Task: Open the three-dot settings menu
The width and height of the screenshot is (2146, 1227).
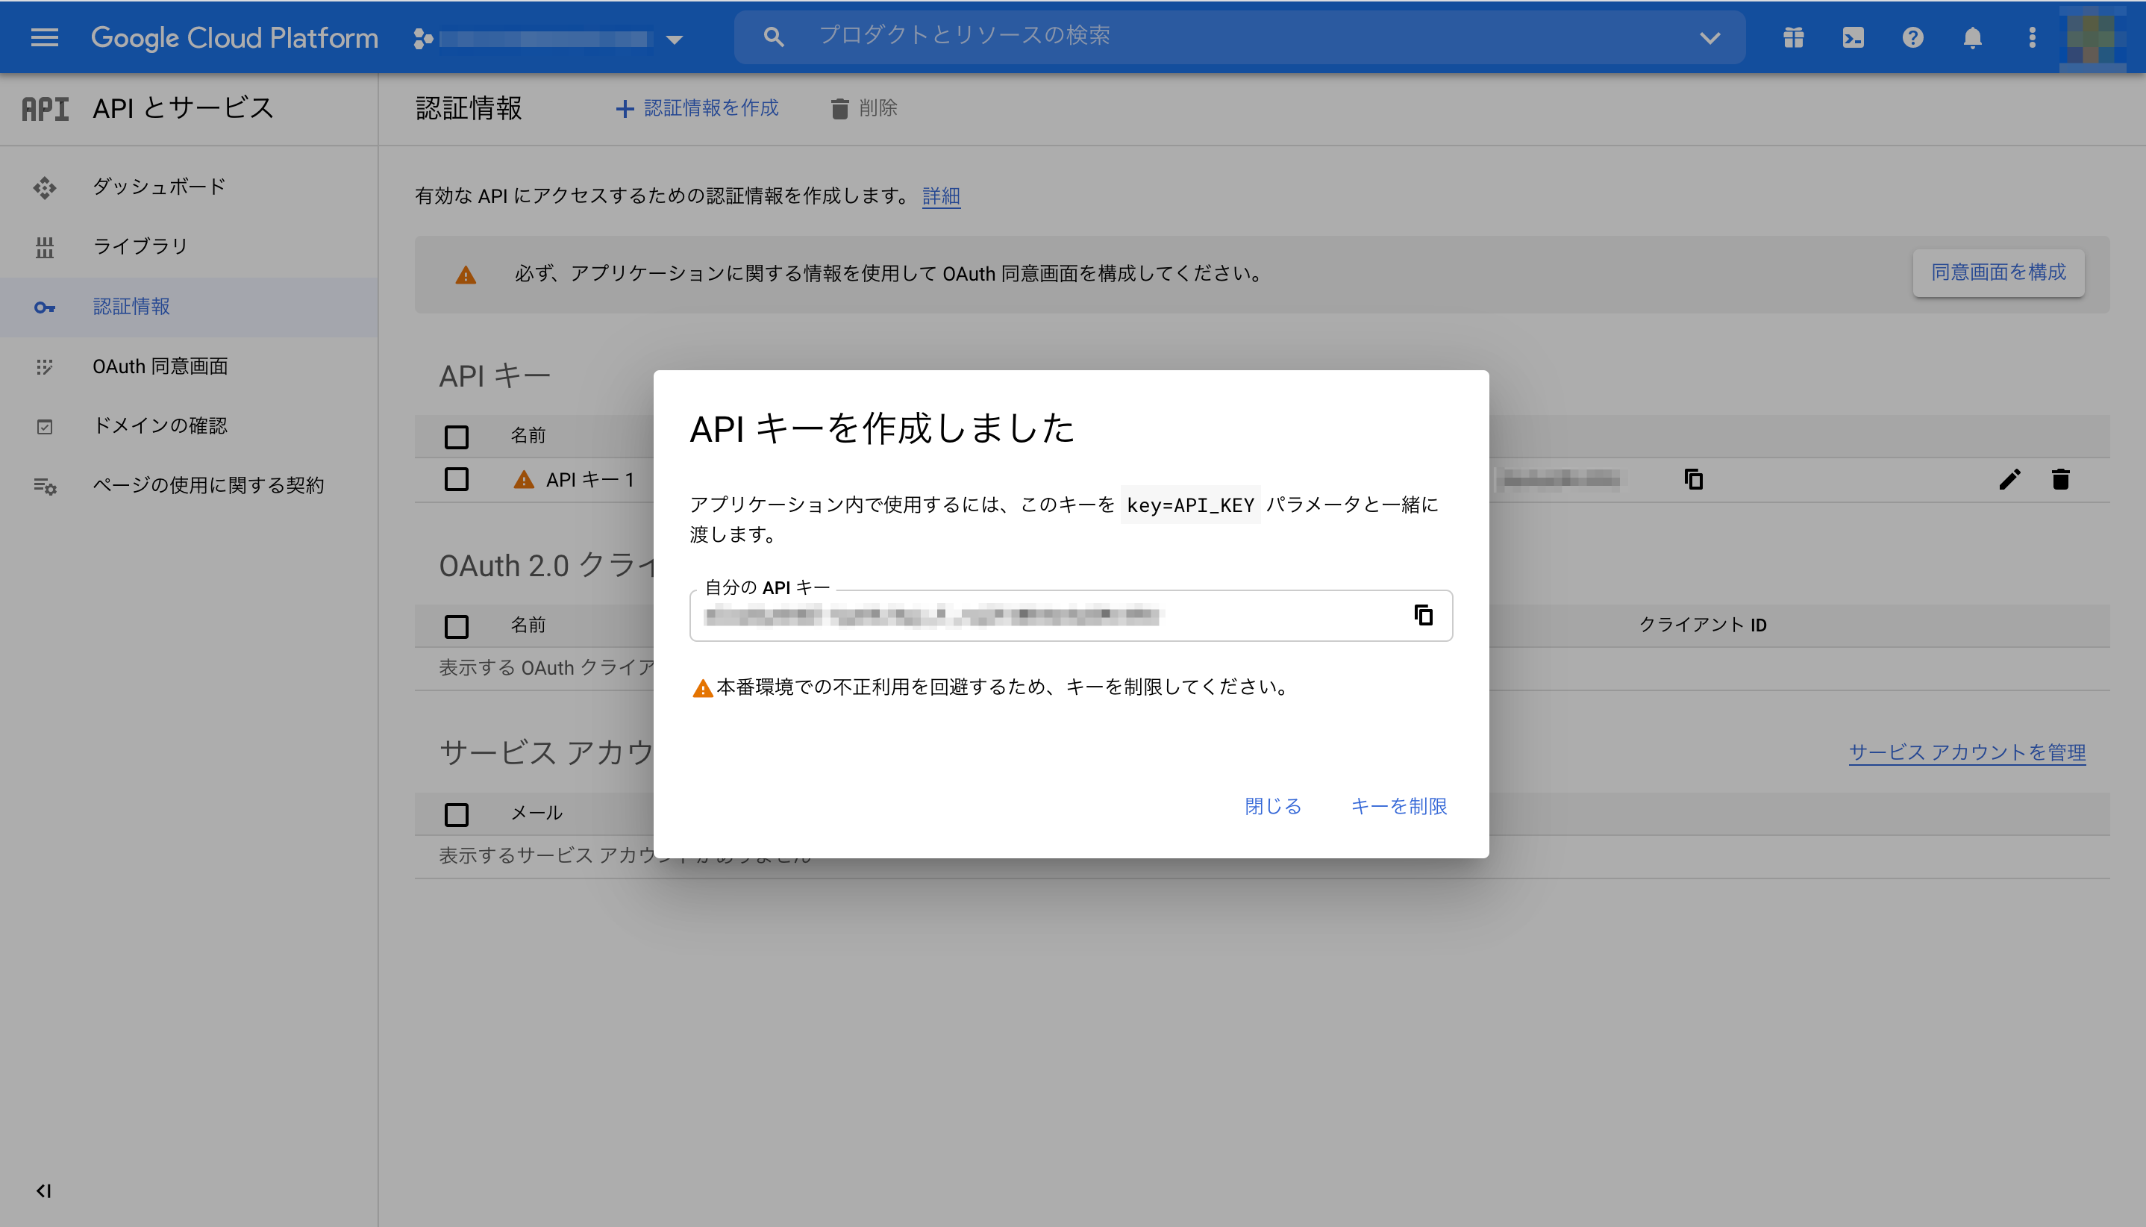Action: pos(2031,37)
